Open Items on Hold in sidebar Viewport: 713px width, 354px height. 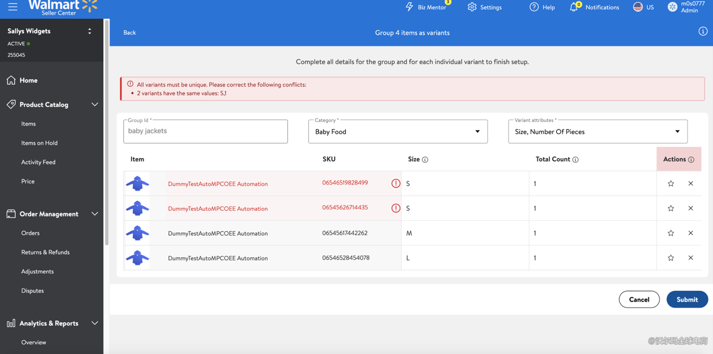[x=39, y=143]
